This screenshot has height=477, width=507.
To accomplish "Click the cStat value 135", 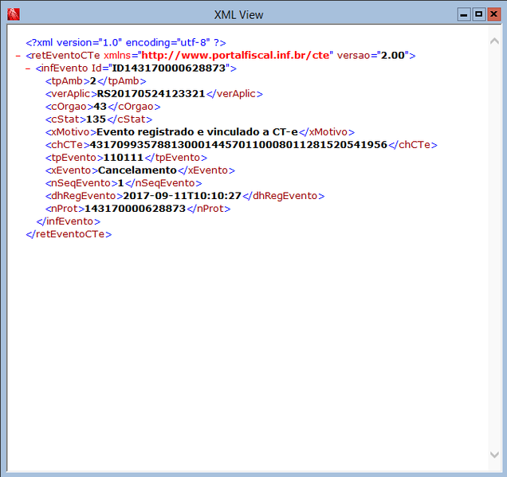I will (x=96, y=119).
